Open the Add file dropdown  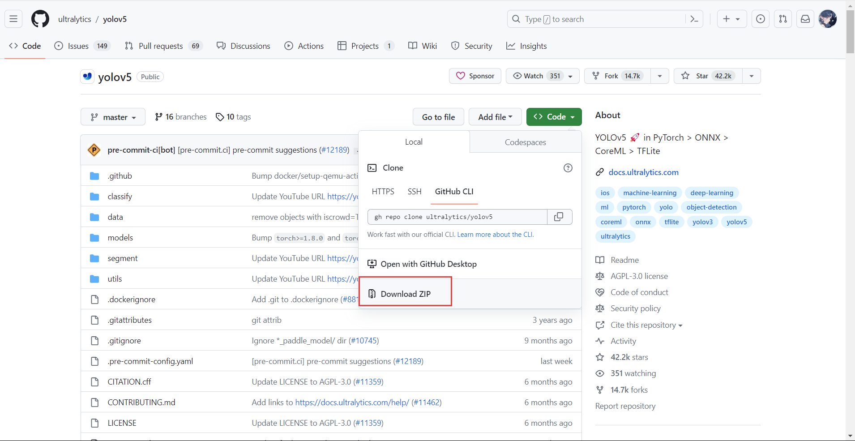(x=495, y=117)
